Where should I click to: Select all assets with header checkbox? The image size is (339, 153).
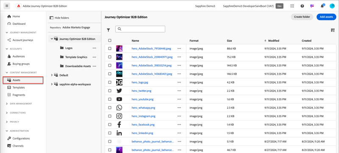[110, 40]
